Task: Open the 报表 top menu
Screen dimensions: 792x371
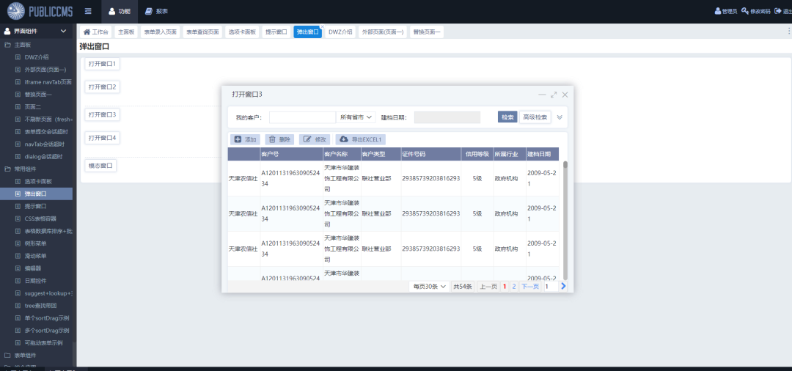Action: point(156,11)
